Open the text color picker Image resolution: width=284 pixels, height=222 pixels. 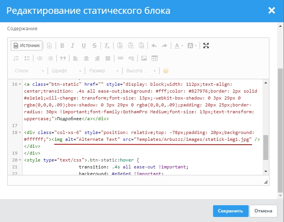[178, 46]
